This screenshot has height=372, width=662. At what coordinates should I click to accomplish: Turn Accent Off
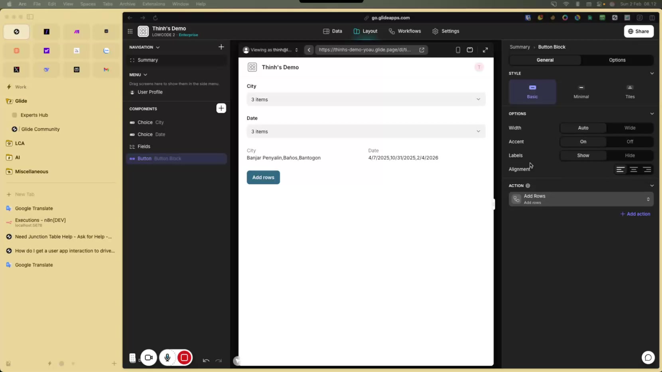[x=630, y=141]
